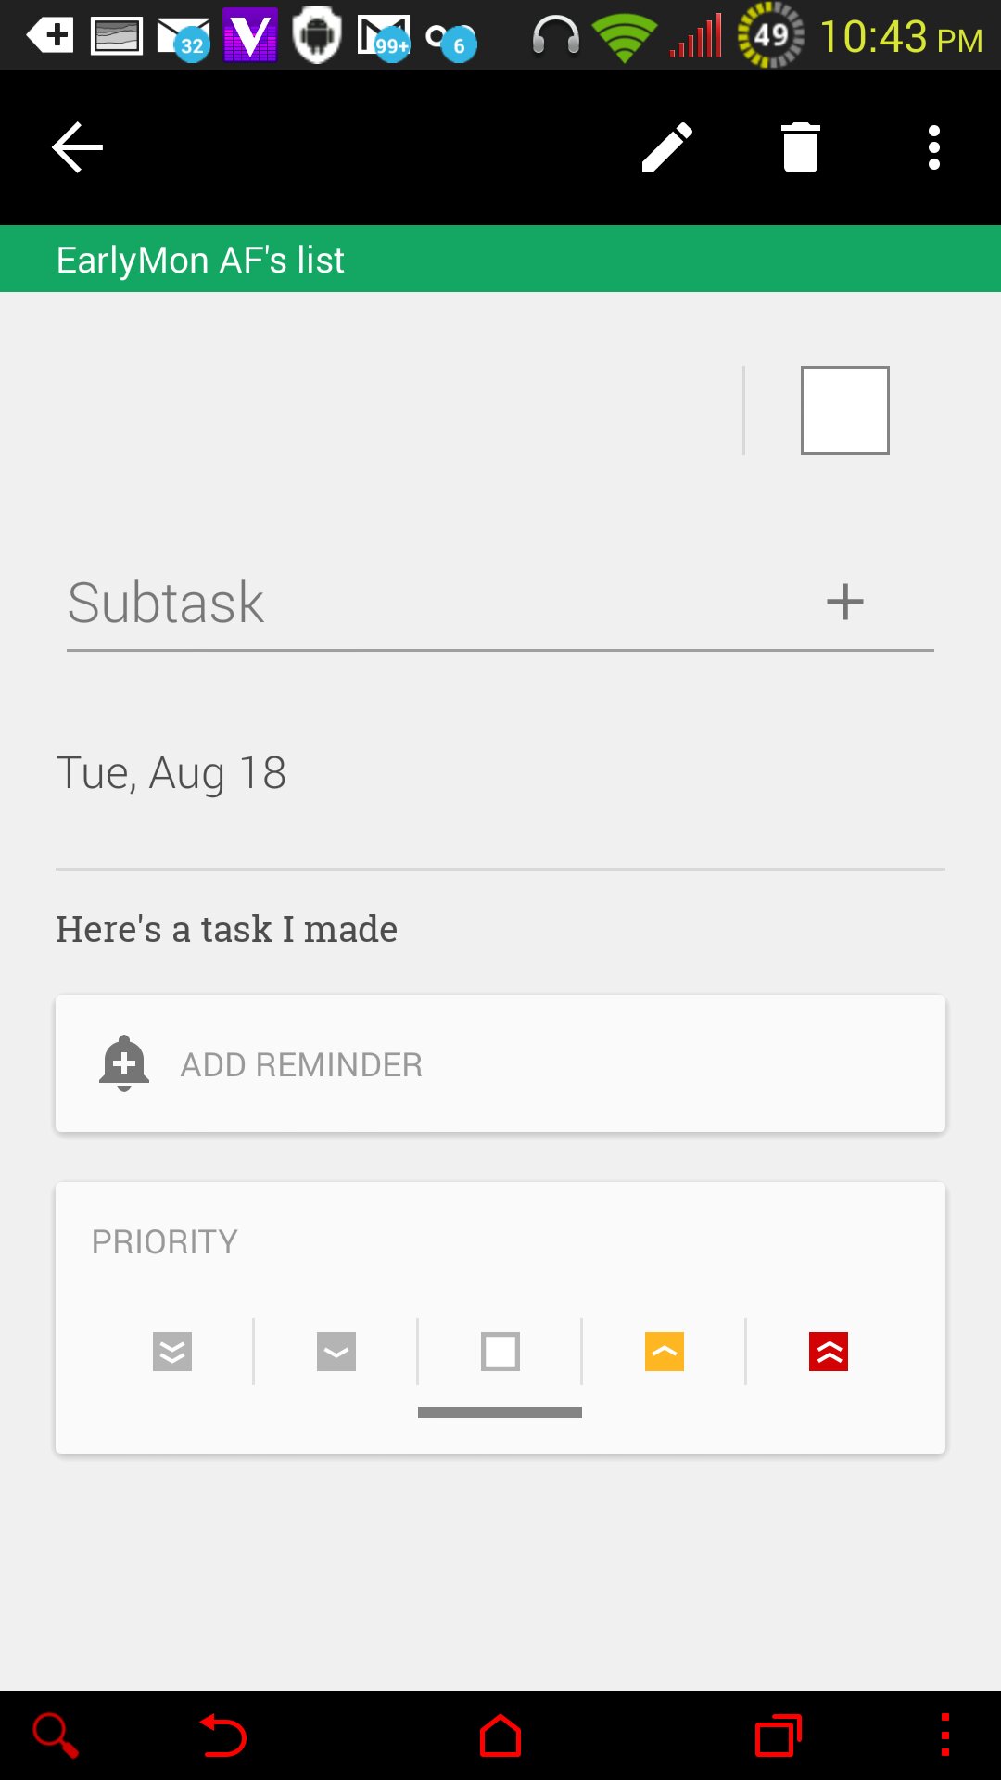This screenshot has height=1780, width=1001.
Task: Select lowest priority double-down arrow
Action: click(172, 1352)
